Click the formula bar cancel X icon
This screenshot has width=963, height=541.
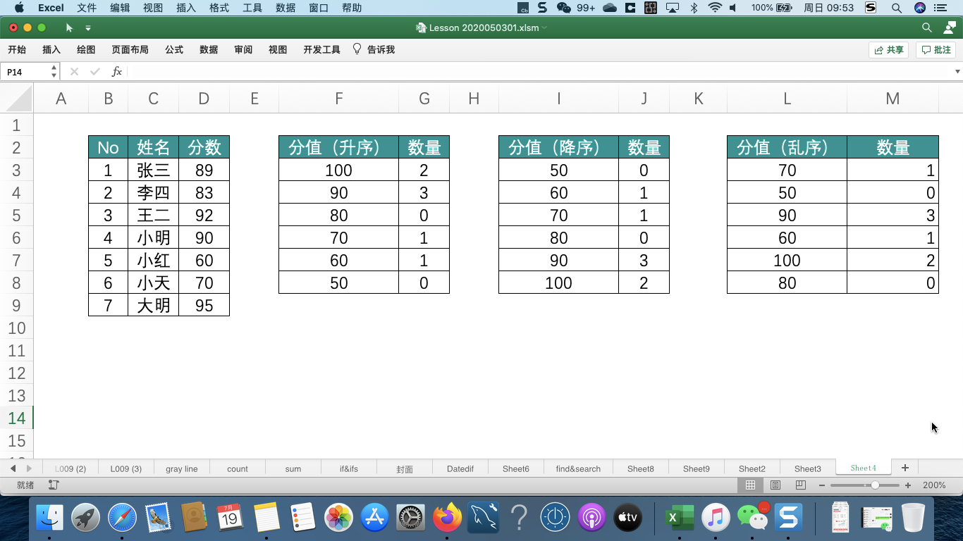74,72
